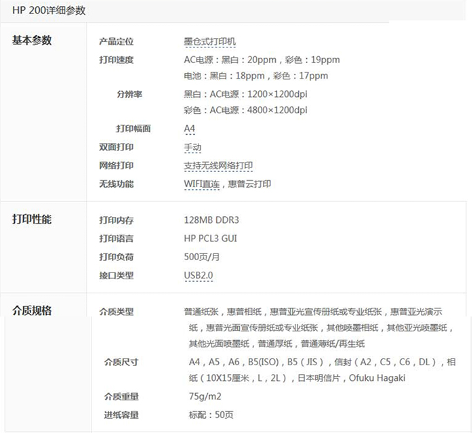
Task: Click the 打印速度 label
Action: click(116, 60)
